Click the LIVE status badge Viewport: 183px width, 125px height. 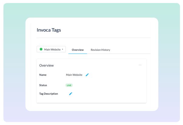69,85
